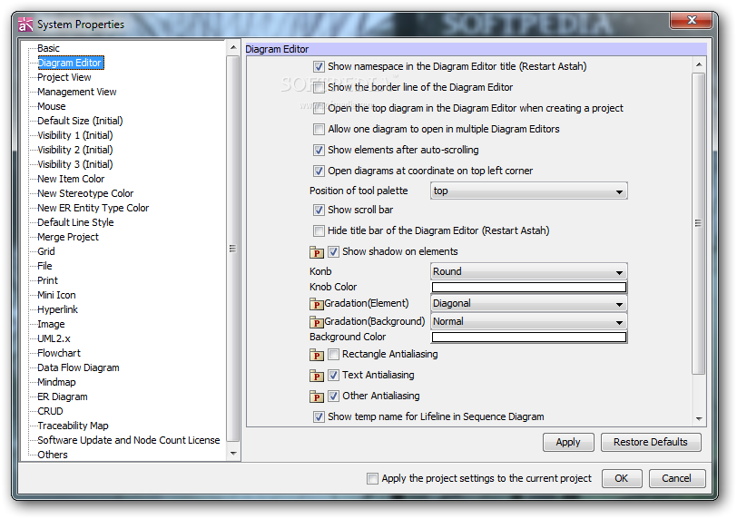This screenshot has width=737, height=519.
Task: Uncheck Show namespace in the Diagram Editor title
Action: point(319,67)
